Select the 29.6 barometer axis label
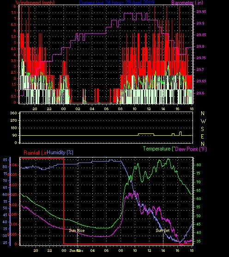 pyautogui.click(x=200, y=93)
